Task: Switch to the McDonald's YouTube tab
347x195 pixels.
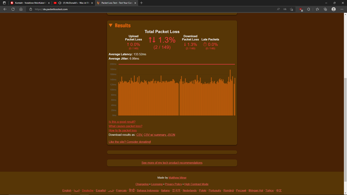Action: point(76,3)
